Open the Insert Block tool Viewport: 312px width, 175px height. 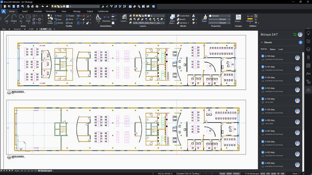[x=172, y=19]
